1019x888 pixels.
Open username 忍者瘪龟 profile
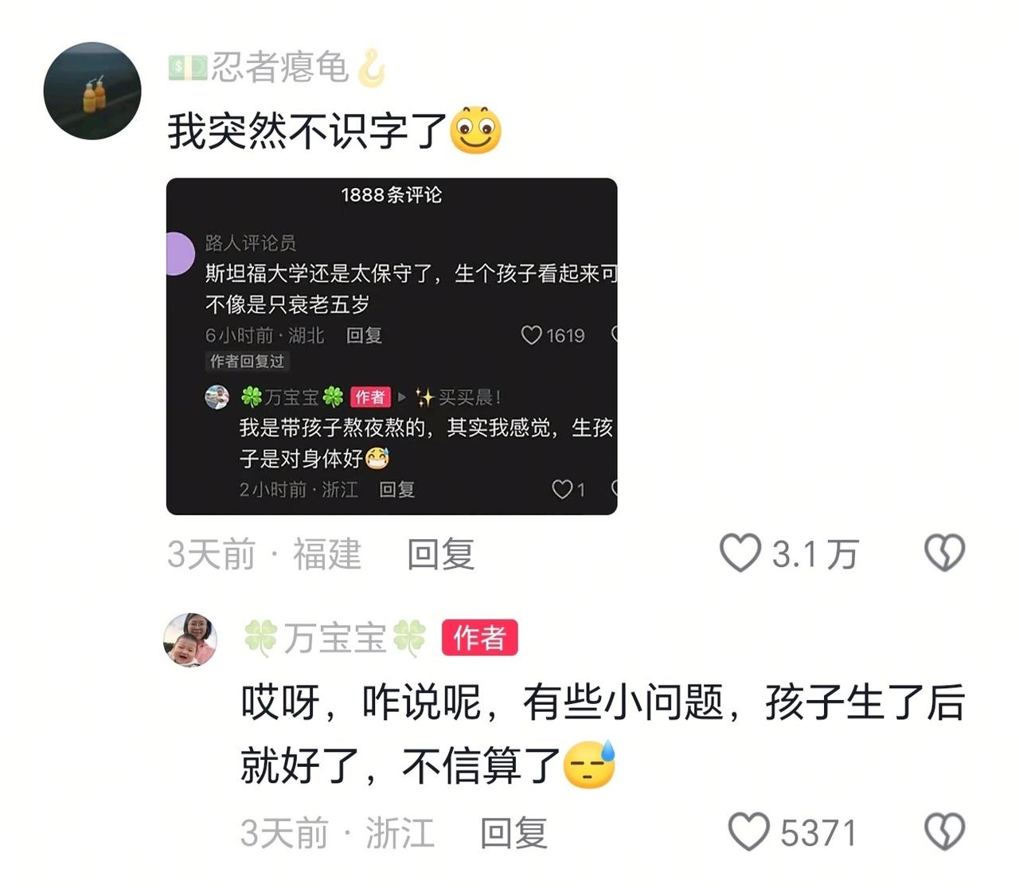(279, 68)
